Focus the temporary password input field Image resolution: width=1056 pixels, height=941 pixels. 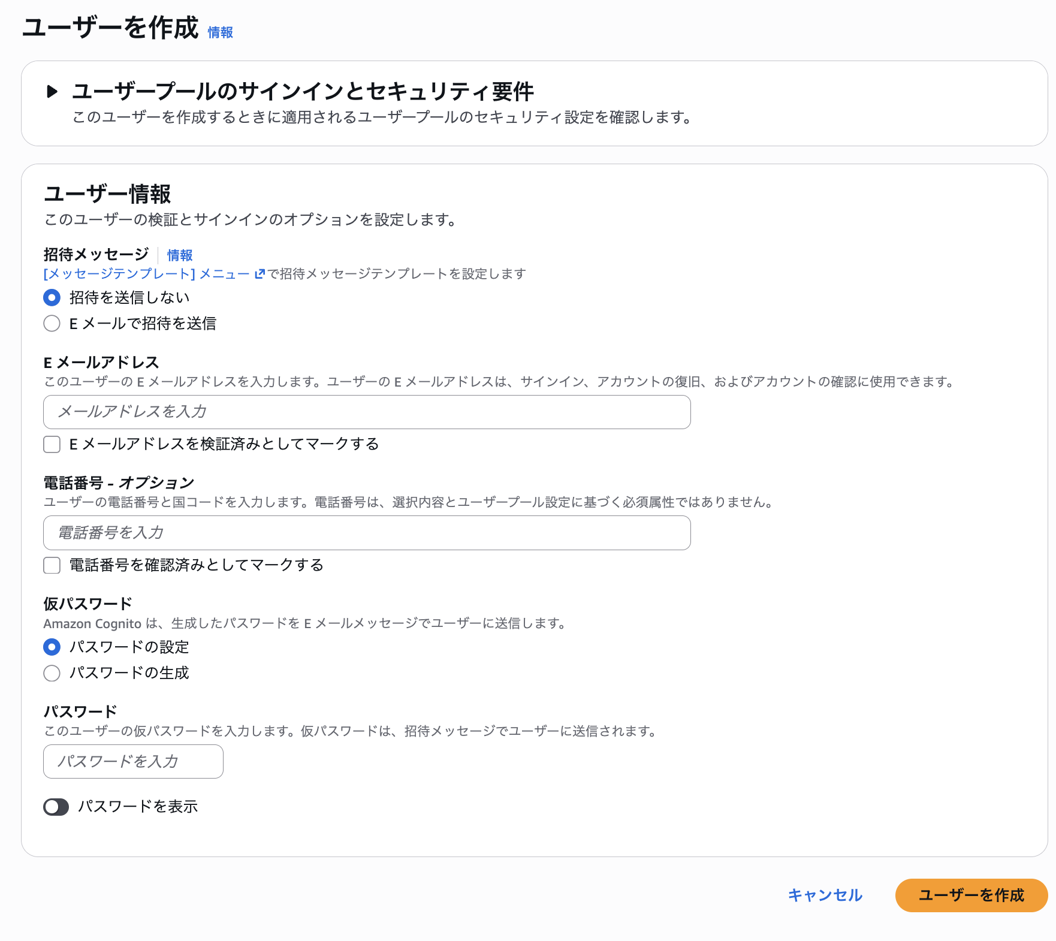133,762
